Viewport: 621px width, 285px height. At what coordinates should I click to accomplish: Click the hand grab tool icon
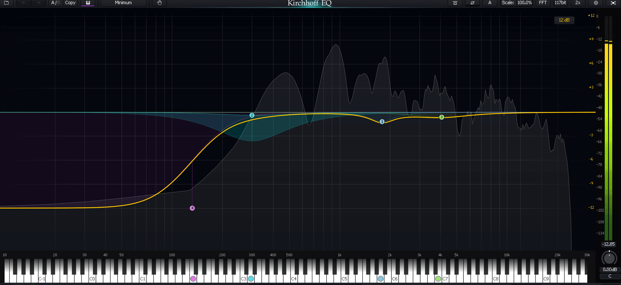coord(159,3)
